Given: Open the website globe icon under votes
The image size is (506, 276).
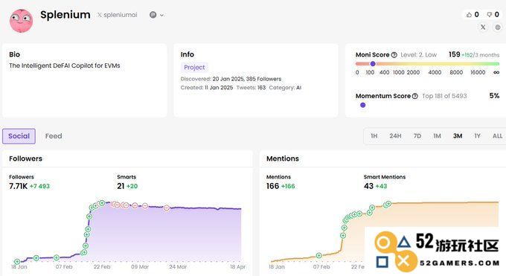Looking at the screenshot, I should coord(498,28).
